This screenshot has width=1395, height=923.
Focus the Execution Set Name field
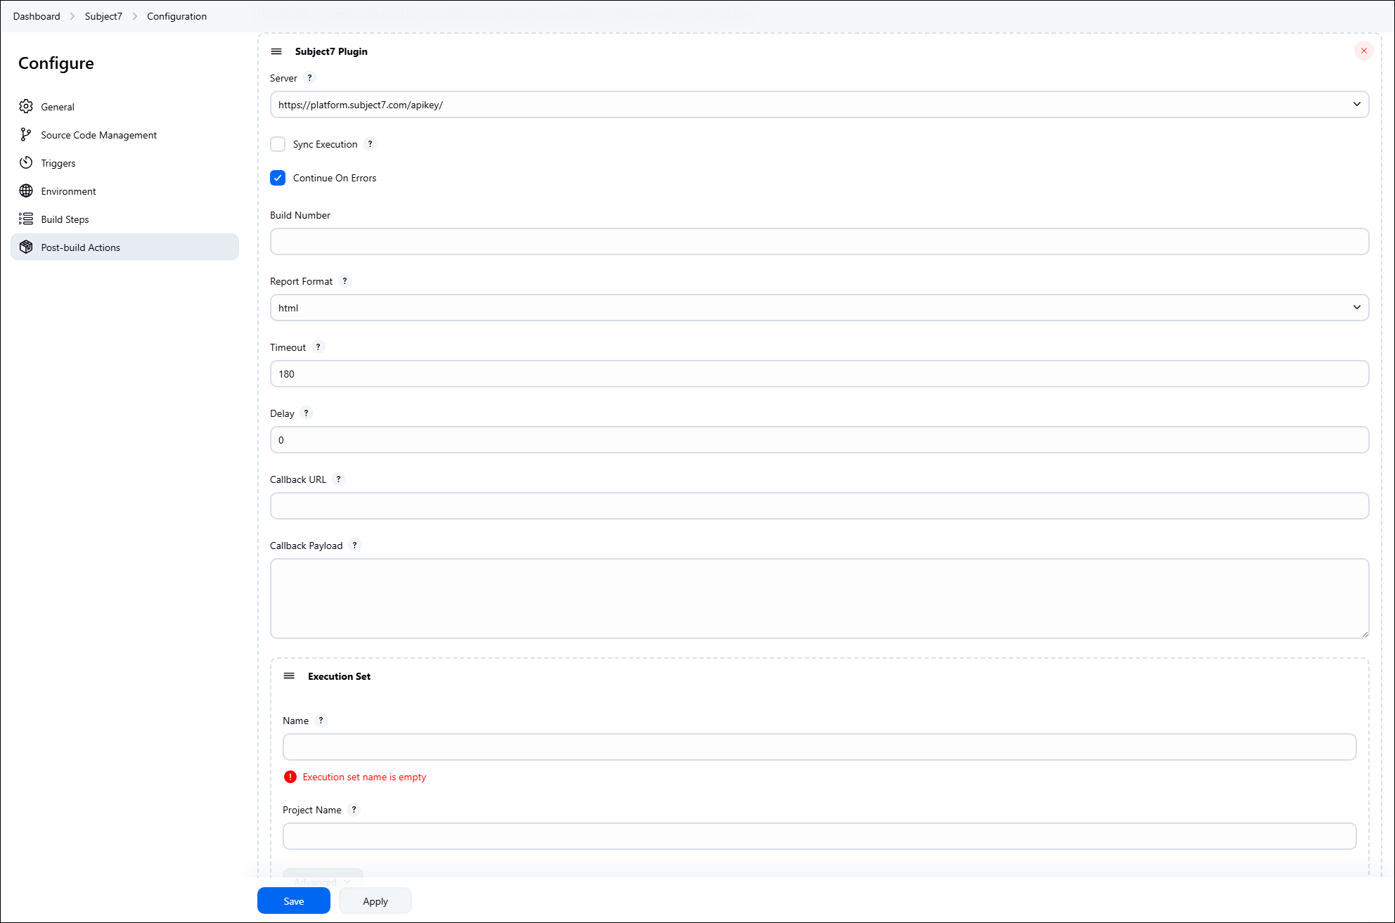tap(819, 747)
